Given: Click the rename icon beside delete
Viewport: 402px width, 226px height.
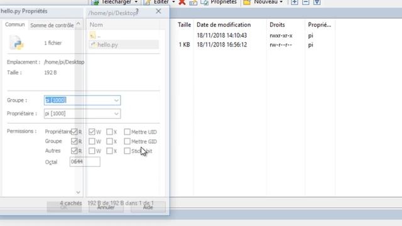Looking at the screenshot, I should coord(193,3).
